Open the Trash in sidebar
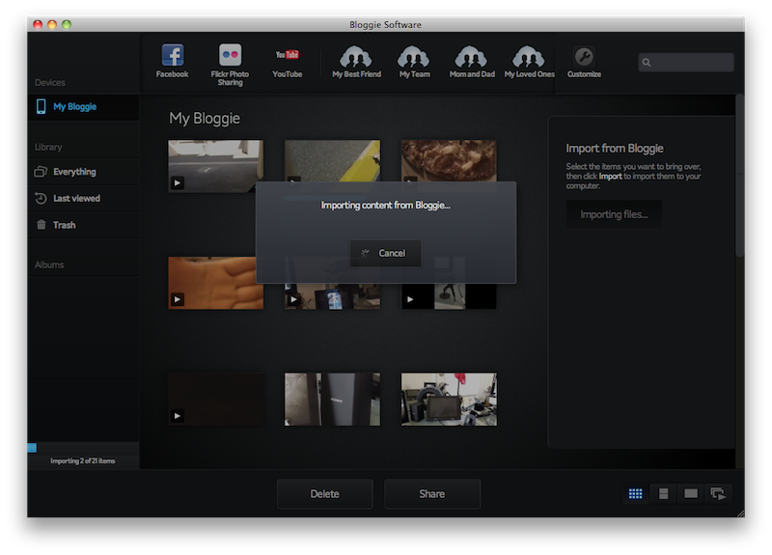The height and width of the screenshot is (555, 772). [83, 225]
